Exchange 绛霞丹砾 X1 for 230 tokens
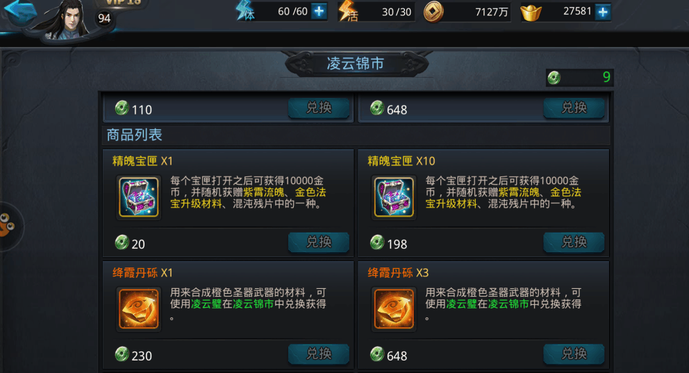Viewport: 689px width, 373px height. (x=319, y=354)
